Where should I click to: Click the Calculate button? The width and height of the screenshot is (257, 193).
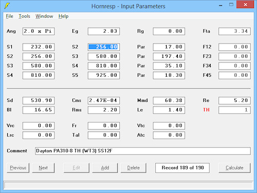[x=234, y=168]
